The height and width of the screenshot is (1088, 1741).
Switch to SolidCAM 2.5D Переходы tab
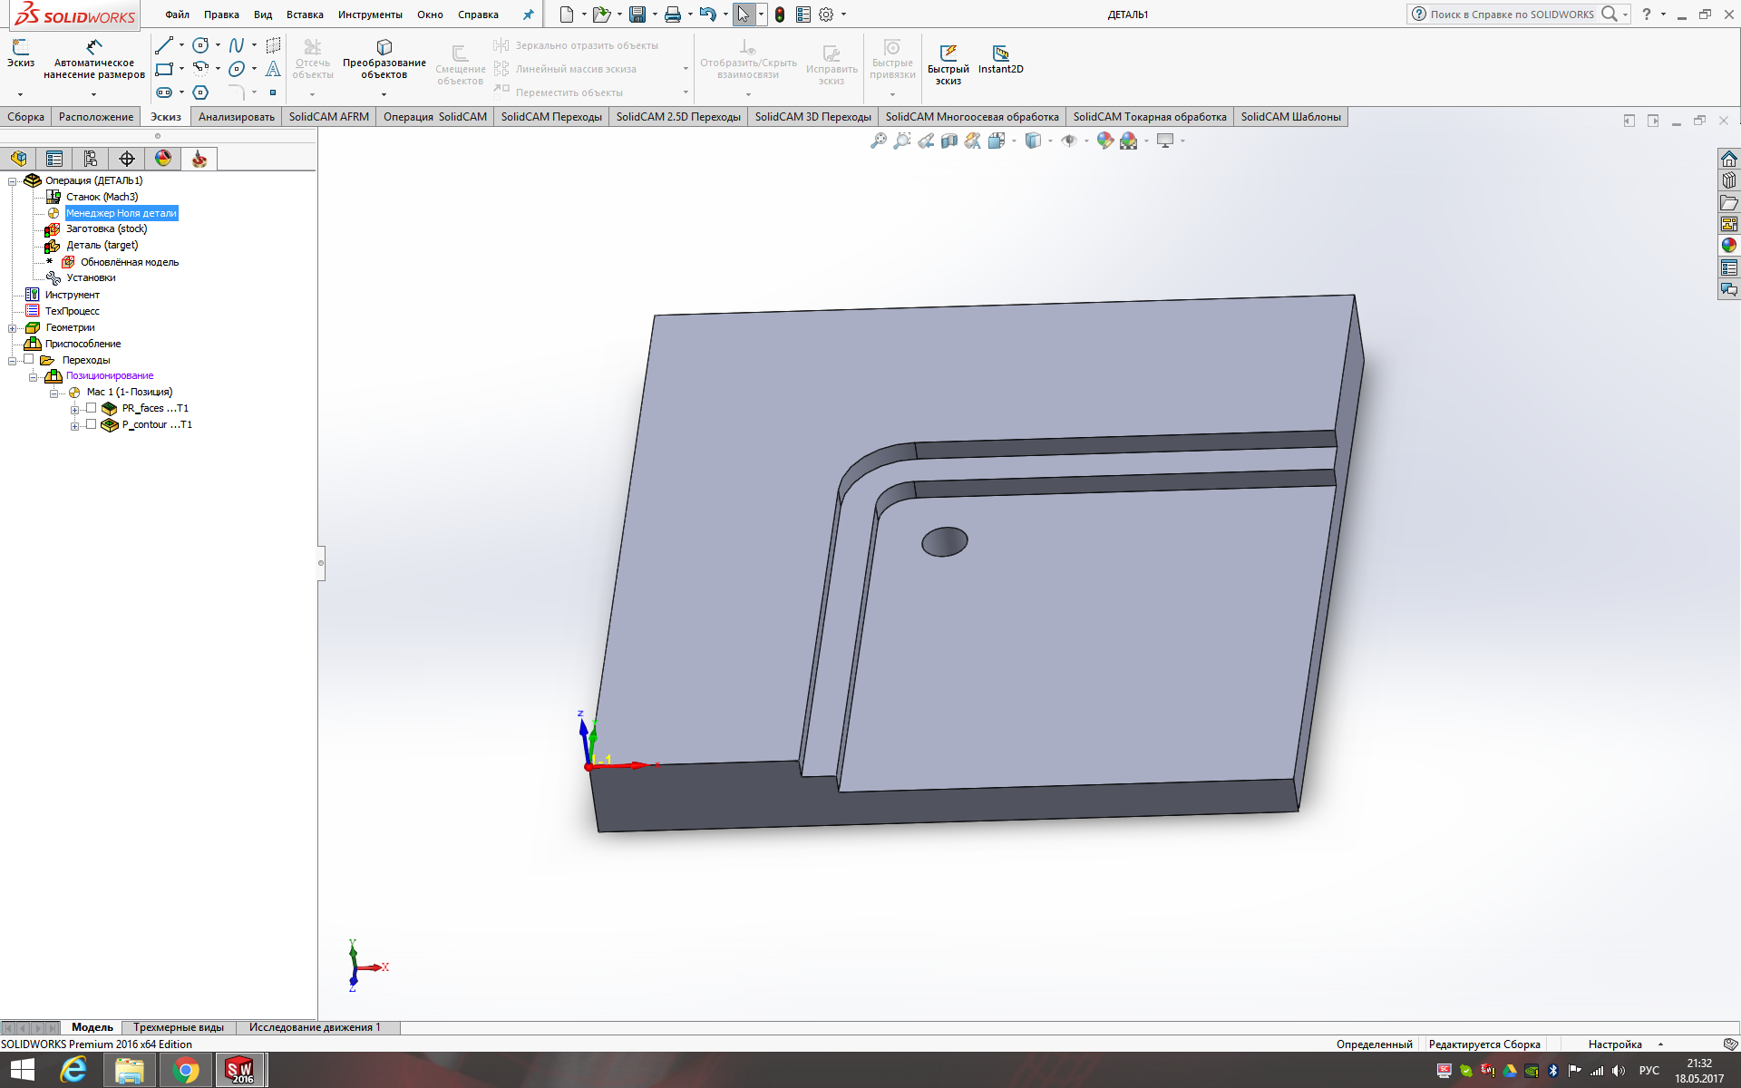click(677, 117)
